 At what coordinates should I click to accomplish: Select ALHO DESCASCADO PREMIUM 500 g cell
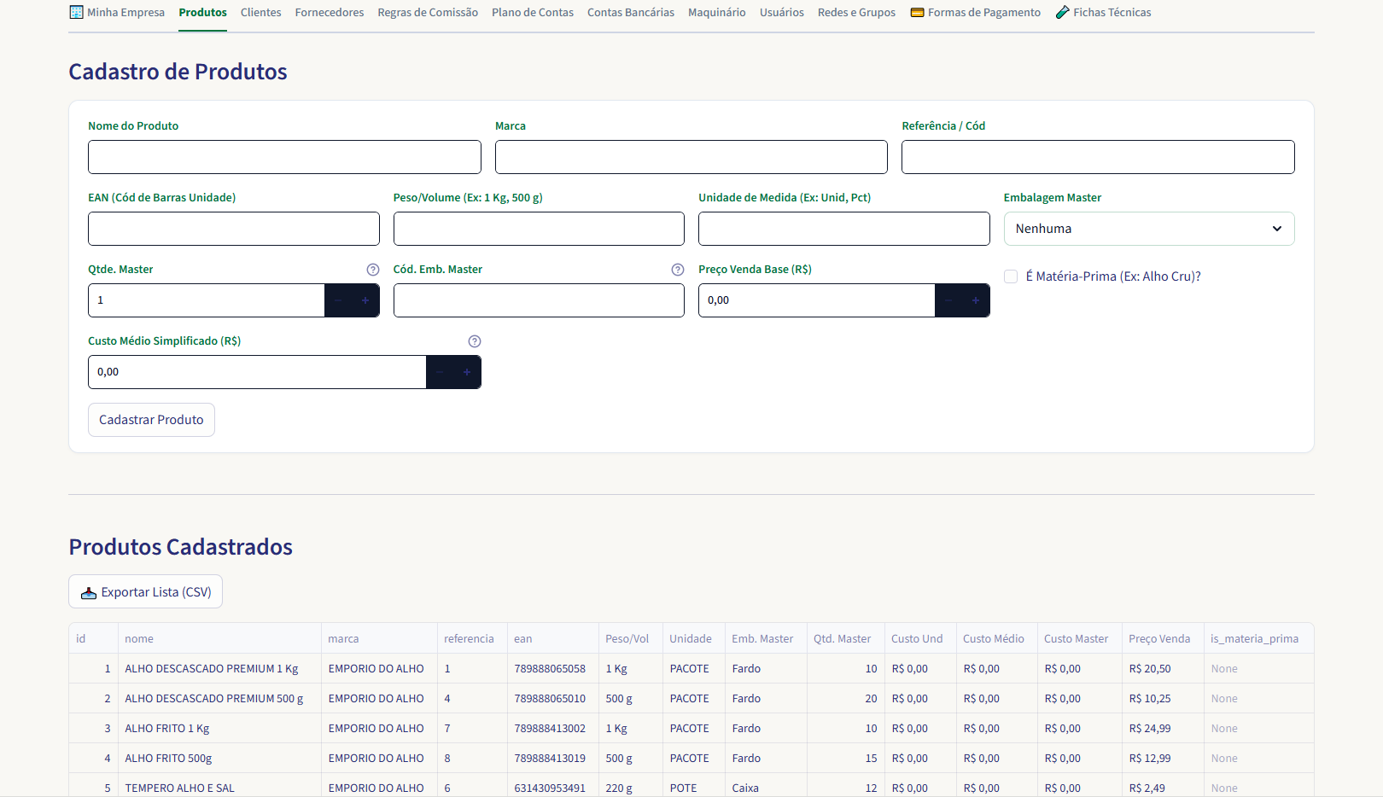click(219, 698)
